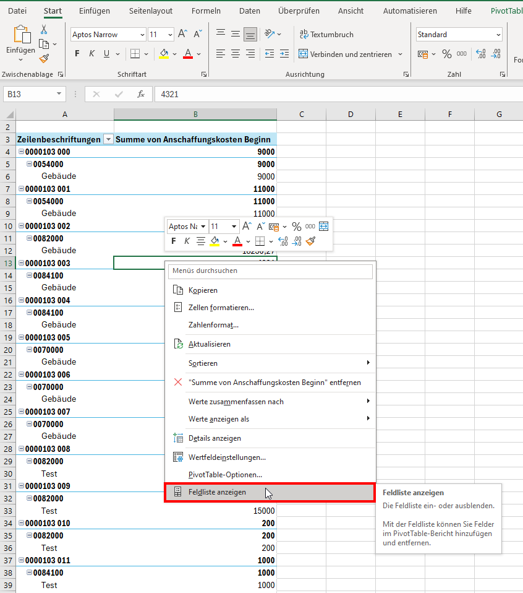Click Verbinden und zentrieren button

tap(346, 54)
